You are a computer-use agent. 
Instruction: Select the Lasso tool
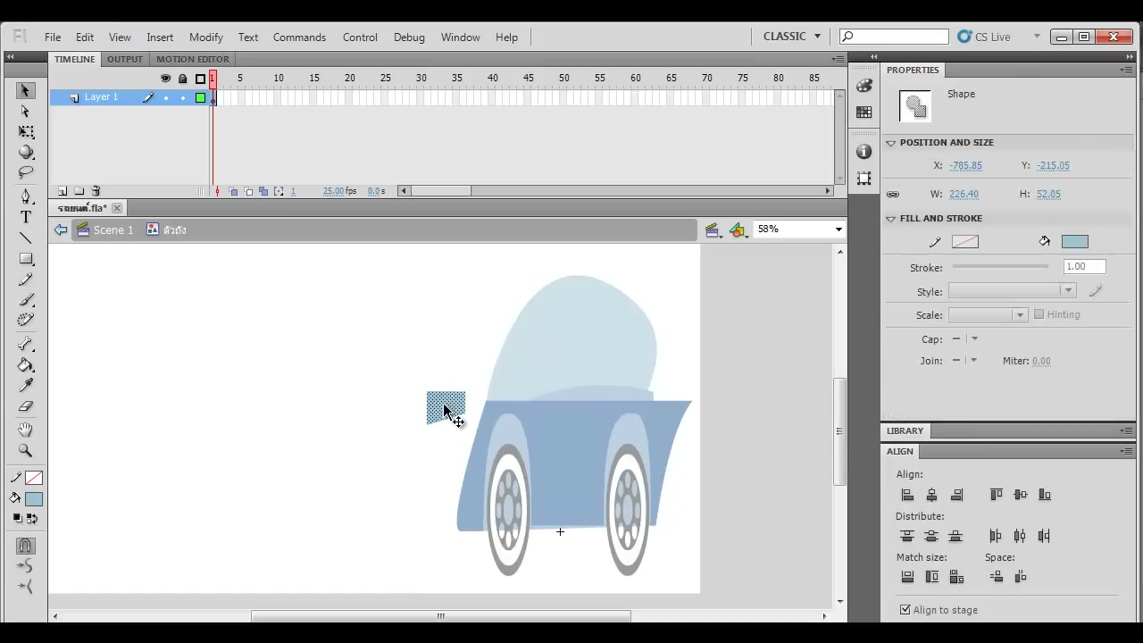[x=26, y=172]
